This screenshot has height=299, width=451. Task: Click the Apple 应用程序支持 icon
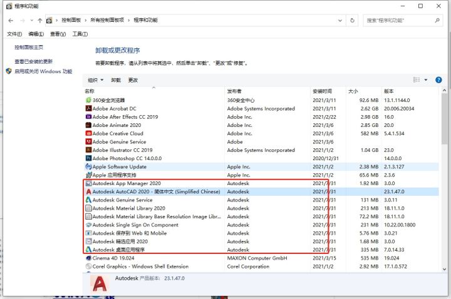[88, 175]
